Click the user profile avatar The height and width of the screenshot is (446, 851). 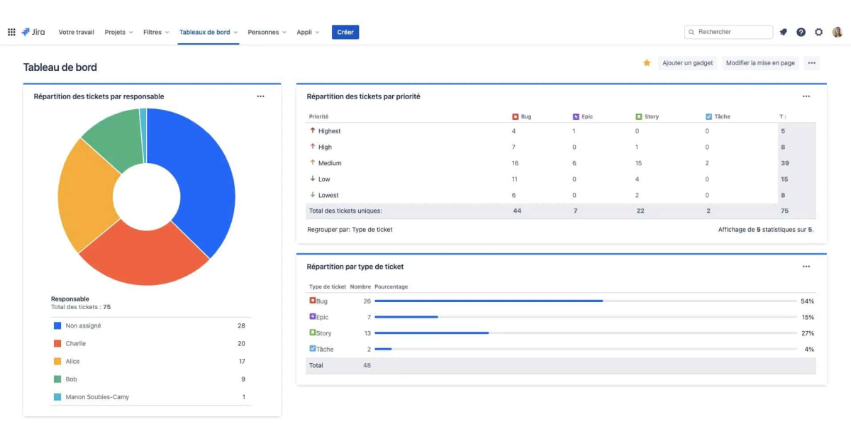838,32
